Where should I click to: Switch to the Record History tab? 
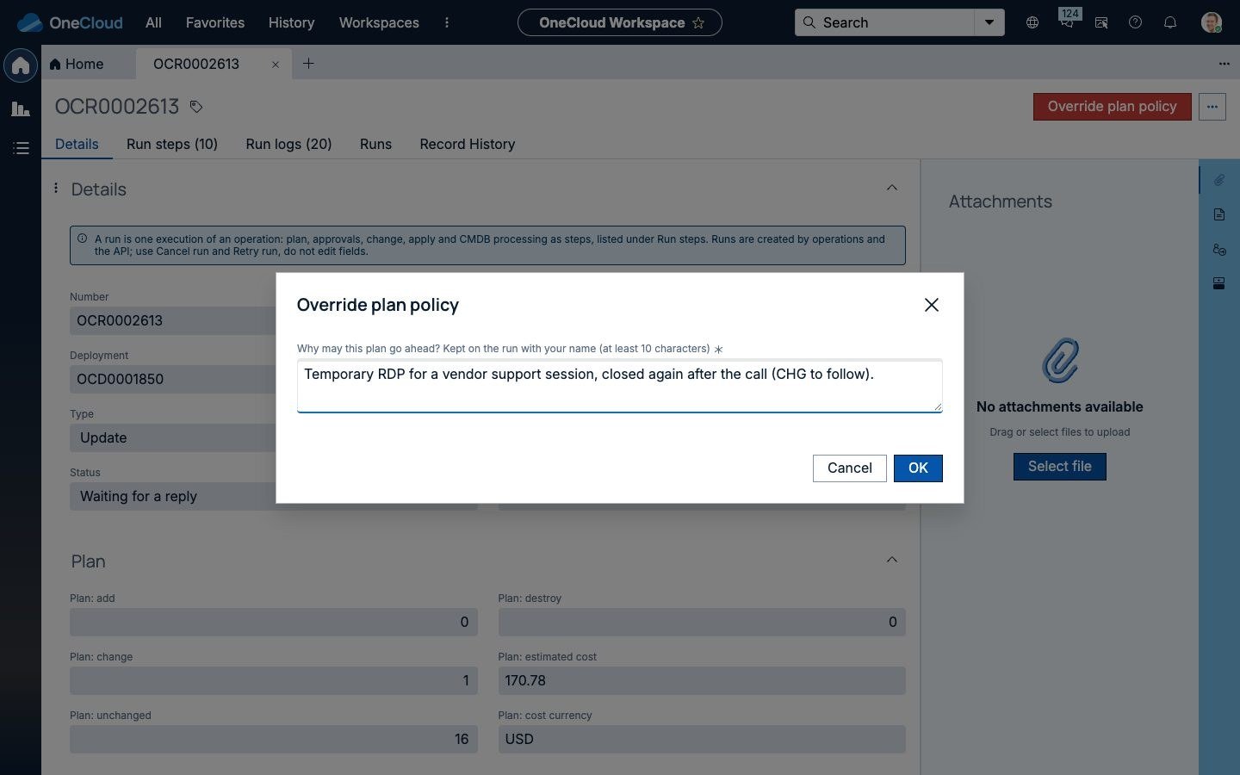click(x=468, y=144)
